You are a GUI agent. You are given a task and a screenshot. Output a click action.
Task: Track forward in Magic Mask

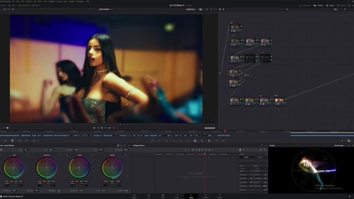(206, 150)
